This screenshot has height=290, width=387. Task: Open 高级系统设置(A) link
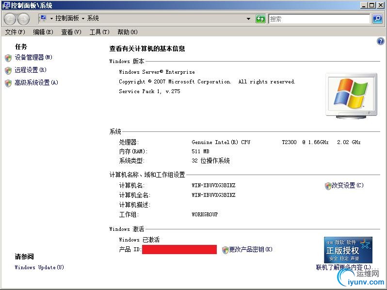pyautogui.click(x=36, y=82)
